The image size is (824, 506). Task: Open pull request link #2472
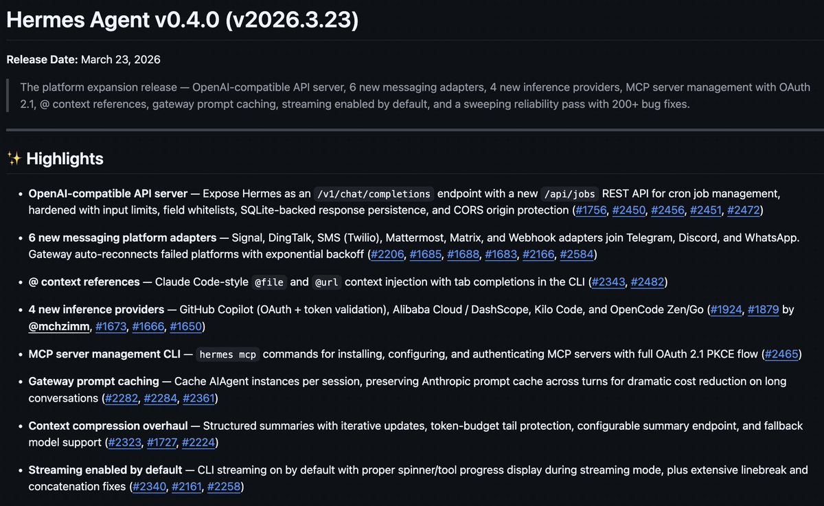pyautogui.click(x=744, y=210)
